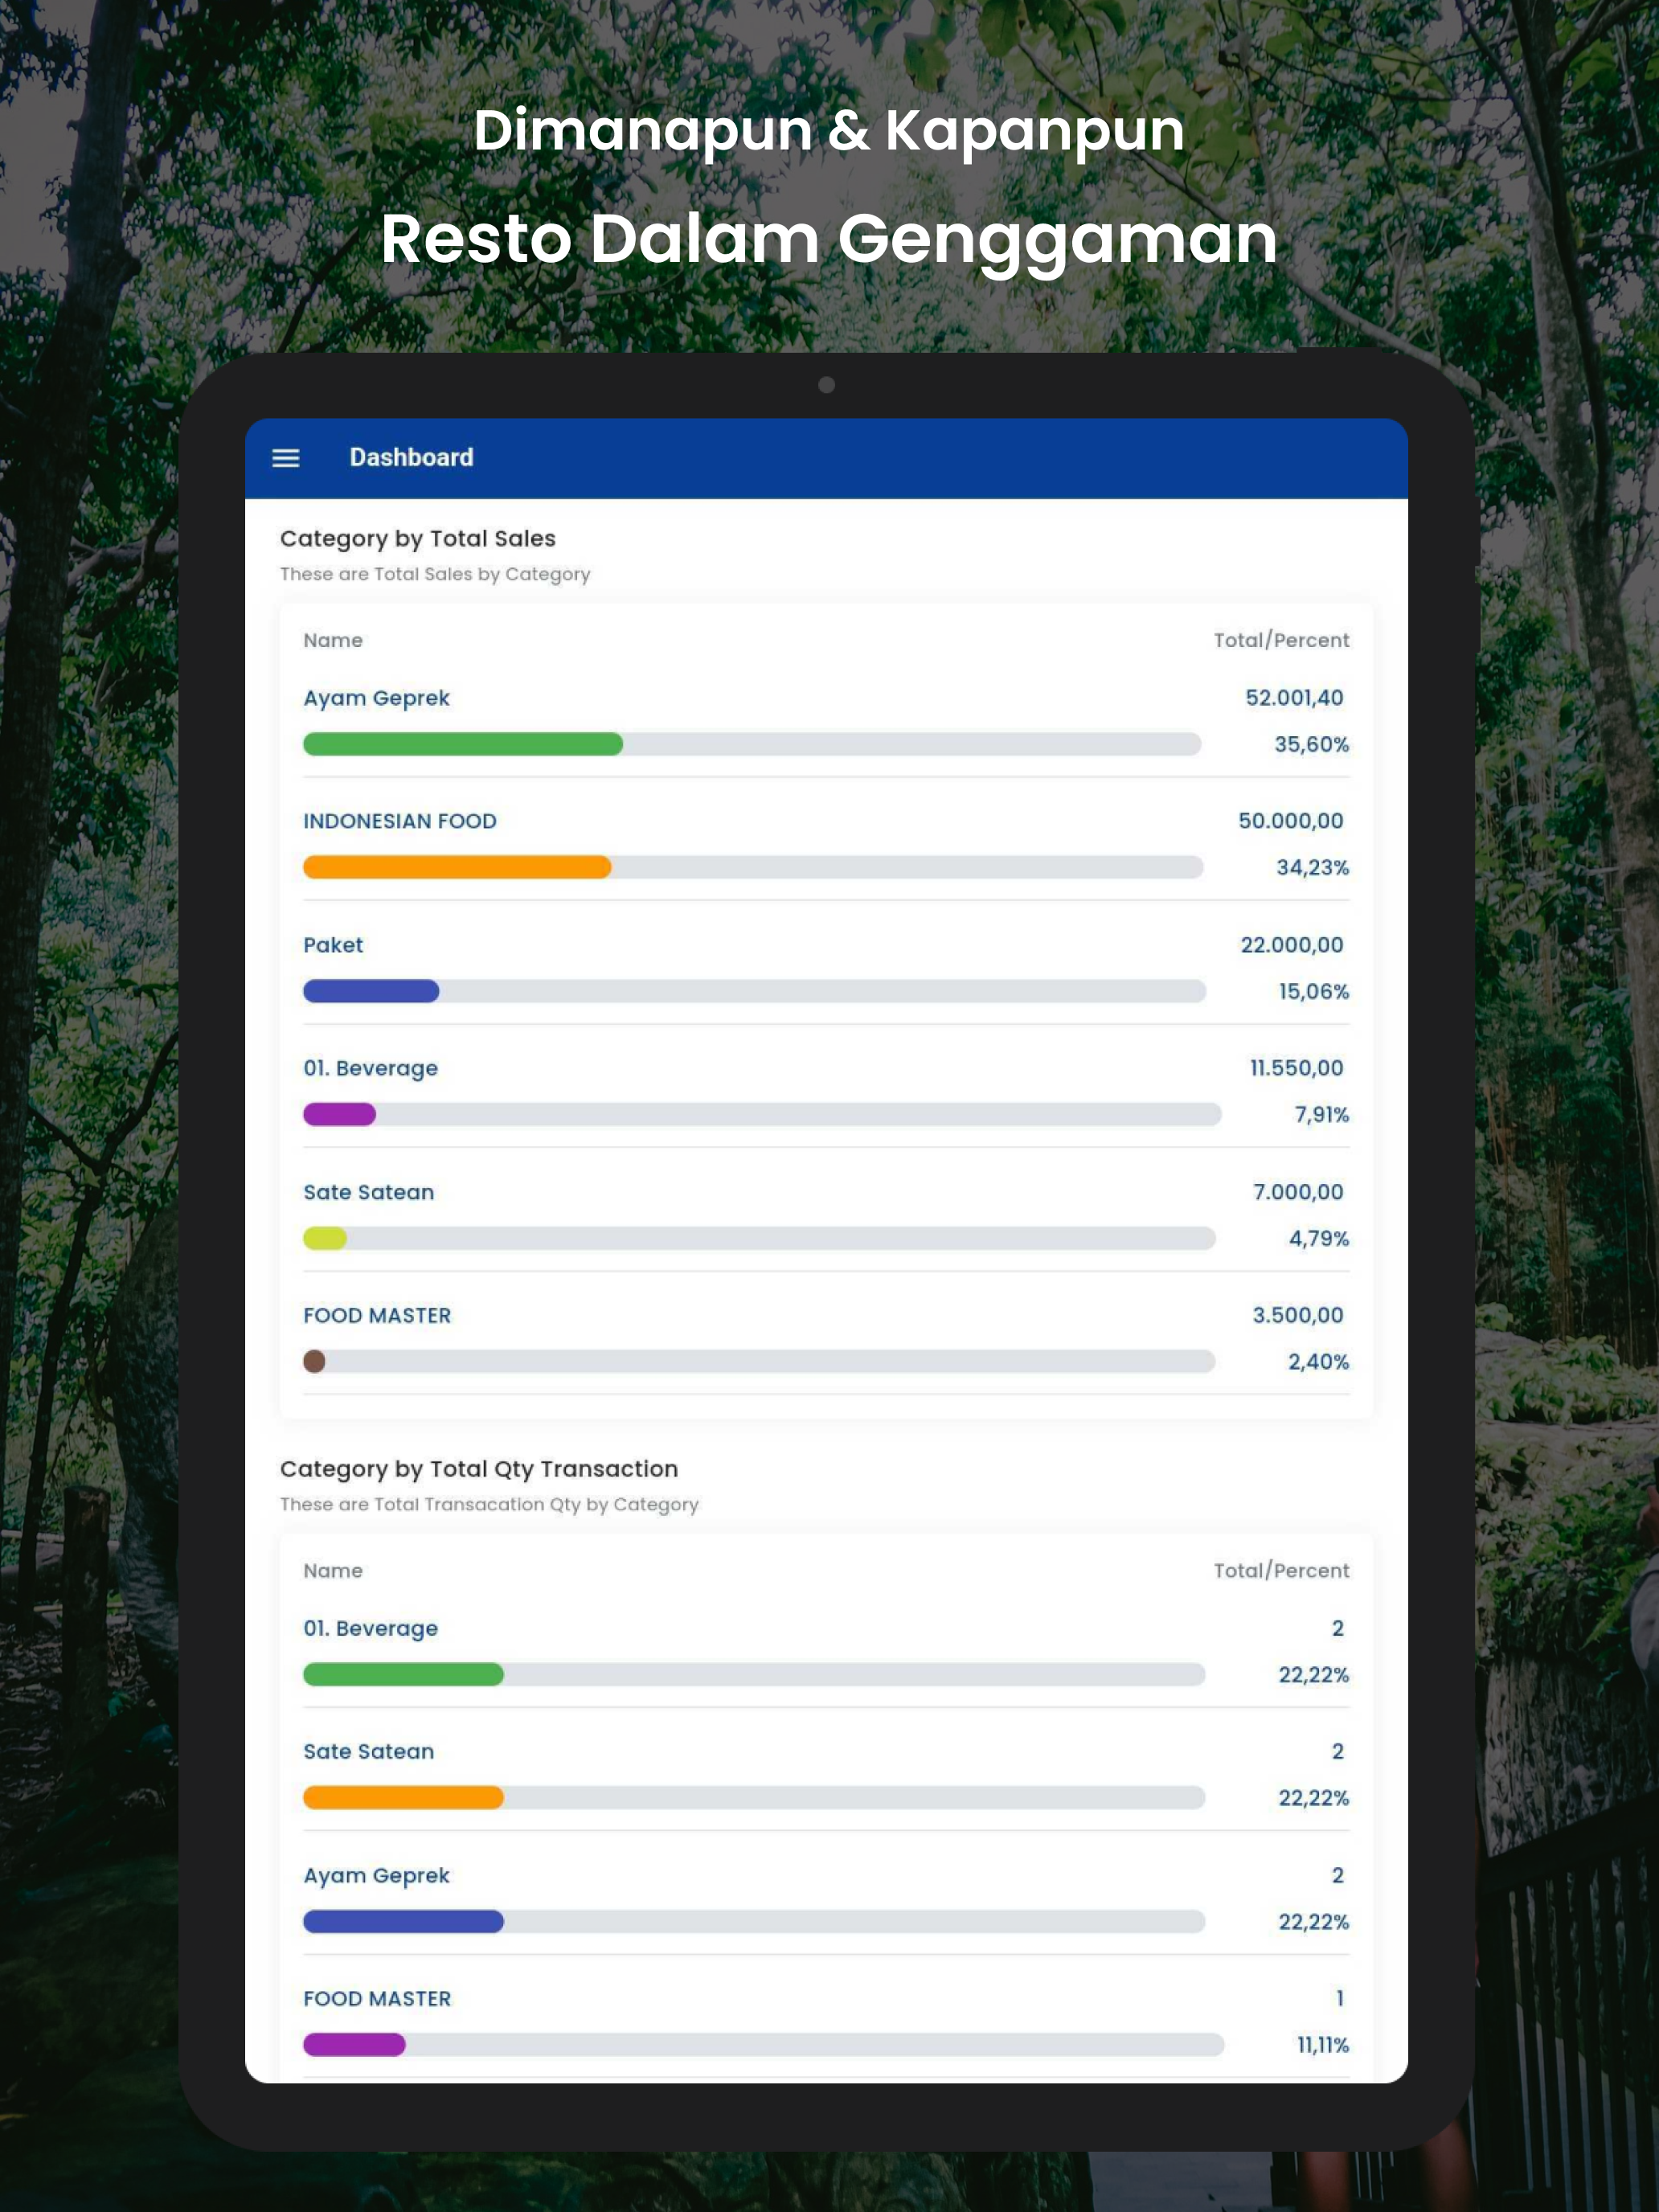
Task: Click yellow-green progress bar for Sate Satean sales
Action: [325, 1238]
